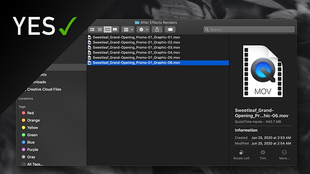Click the large QuickTime MOV preview thumbnail

262,71
